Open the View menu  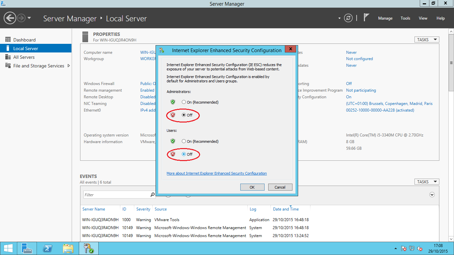pos(423,18)
